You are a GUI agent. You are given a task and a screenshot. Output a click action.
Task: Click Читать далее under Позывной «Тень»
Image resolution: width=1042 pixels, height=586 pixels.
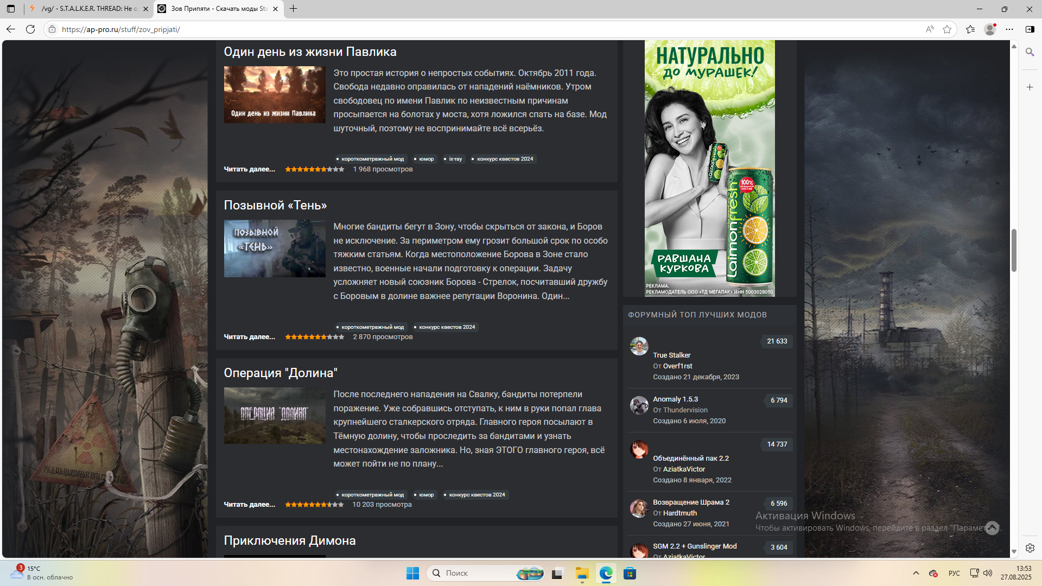(x=249, y=337)
